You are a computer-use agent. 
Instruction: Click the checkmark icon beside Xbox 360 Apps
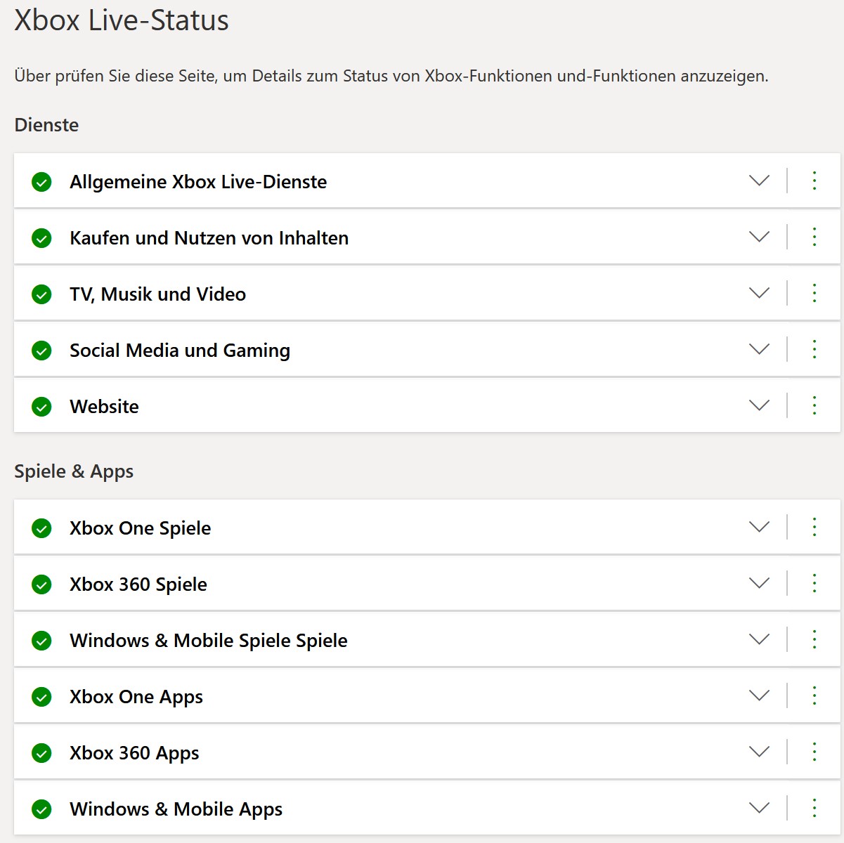click(41, 752)
